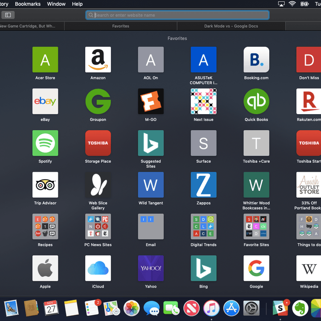Expand the Favorite Sites folder
The image size is (321, 321).
256,226
